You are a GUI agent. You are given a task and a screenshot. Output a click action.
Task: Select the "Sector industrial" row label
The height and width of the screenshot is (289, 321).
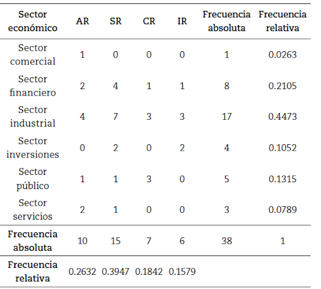[x=33, y=117]
